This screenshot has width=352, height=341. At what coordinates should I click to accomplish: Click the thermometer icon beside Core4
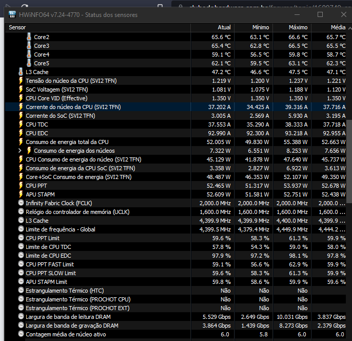coord(29,55)
